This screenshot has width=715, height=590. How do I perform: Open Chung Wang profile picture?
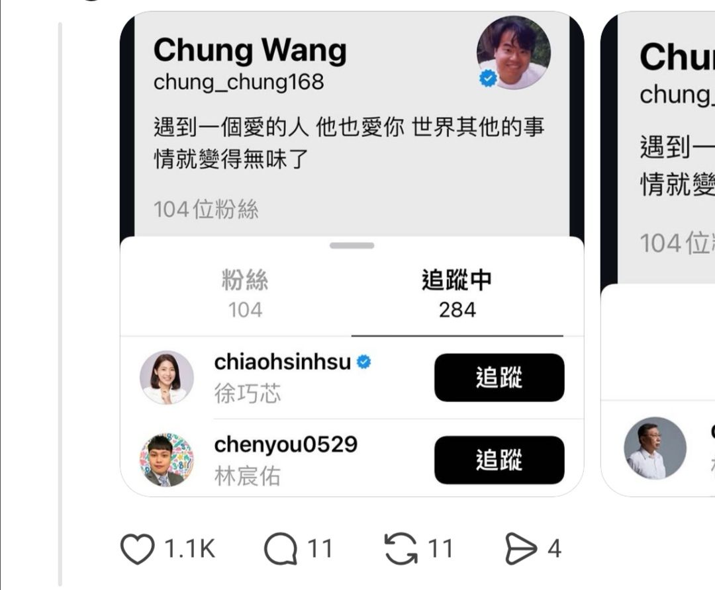514,52
